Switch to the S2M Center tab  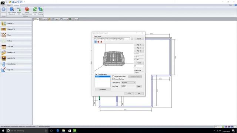point(74,19)
